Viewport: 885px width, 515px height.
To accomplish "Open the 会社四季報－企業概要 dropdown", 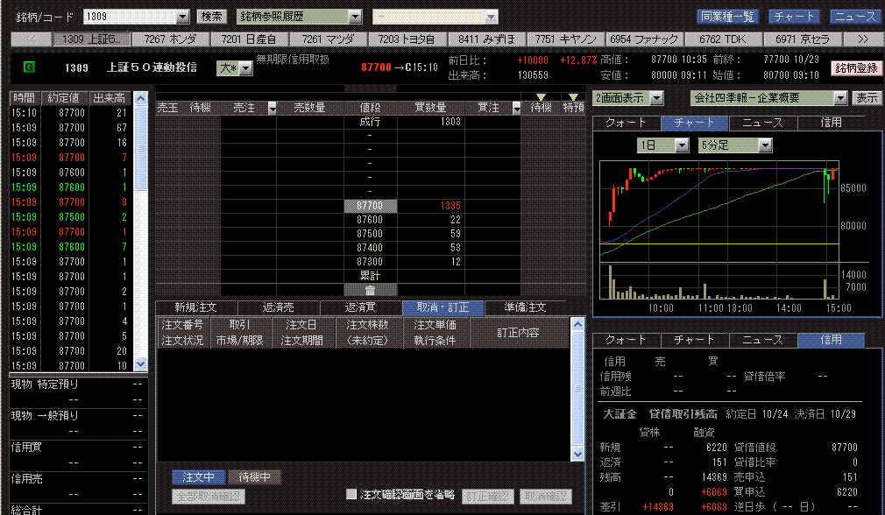I will [839, 98].
